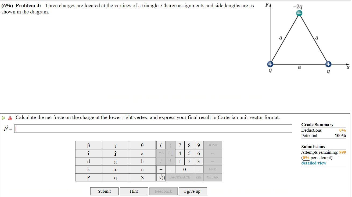Insert the side length variable a
This screenshot has width=352, height=197.
click(x=142, y=153)
